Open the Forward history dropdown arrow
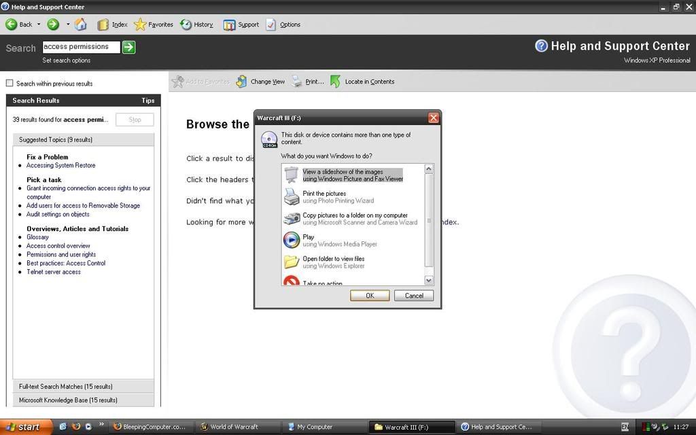Screen dimensions: 696x435 coord(68,24)
